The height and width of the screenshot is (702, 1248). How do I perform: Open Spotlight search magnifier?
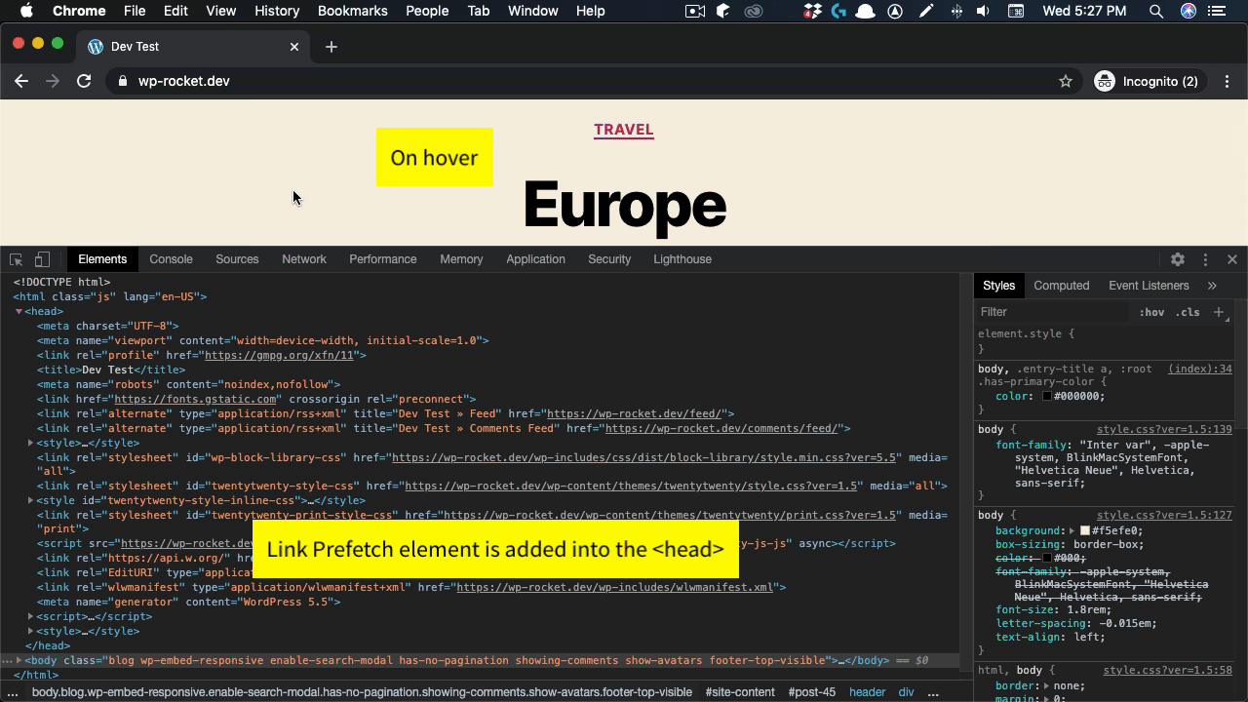click(x=1156, y=11)
